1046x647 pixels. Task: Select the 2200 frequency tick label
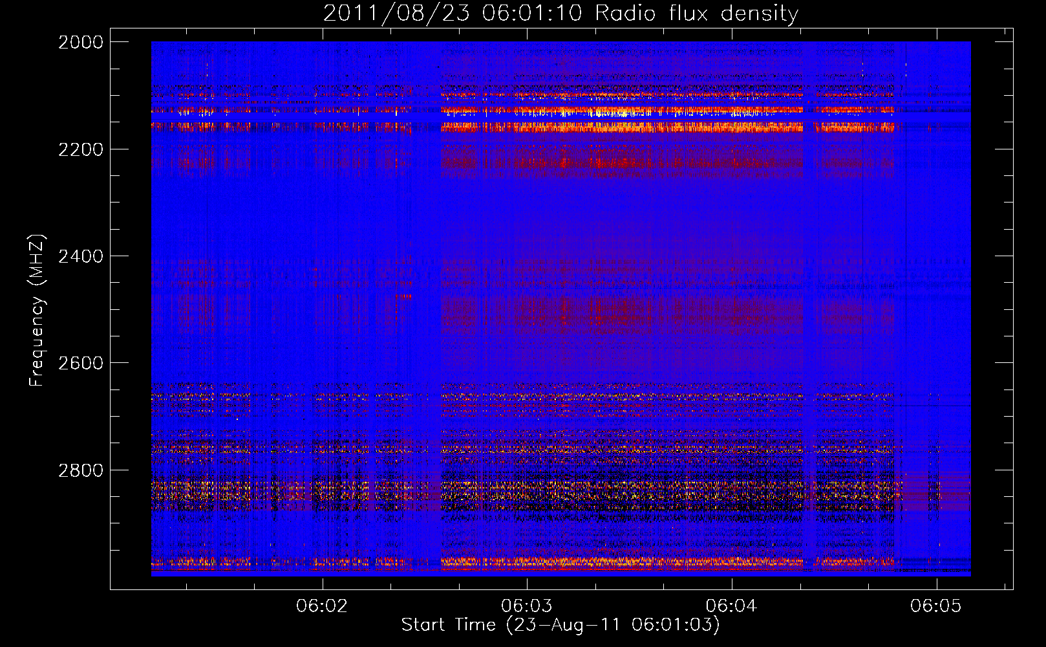[x=81, y=149]
